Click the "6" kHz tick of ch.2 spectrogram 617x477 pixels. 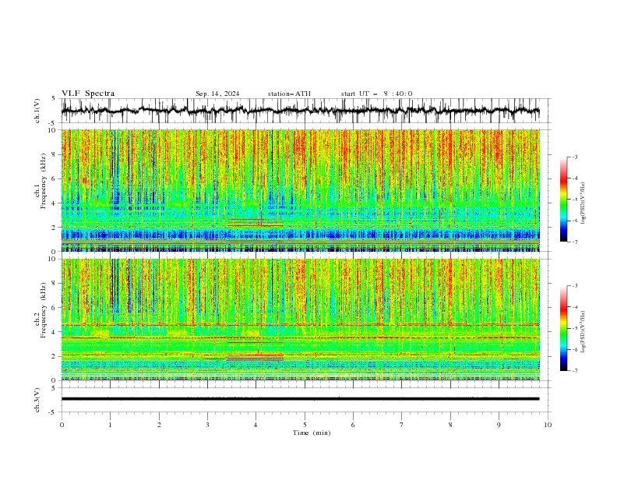[x=55, y=307]
